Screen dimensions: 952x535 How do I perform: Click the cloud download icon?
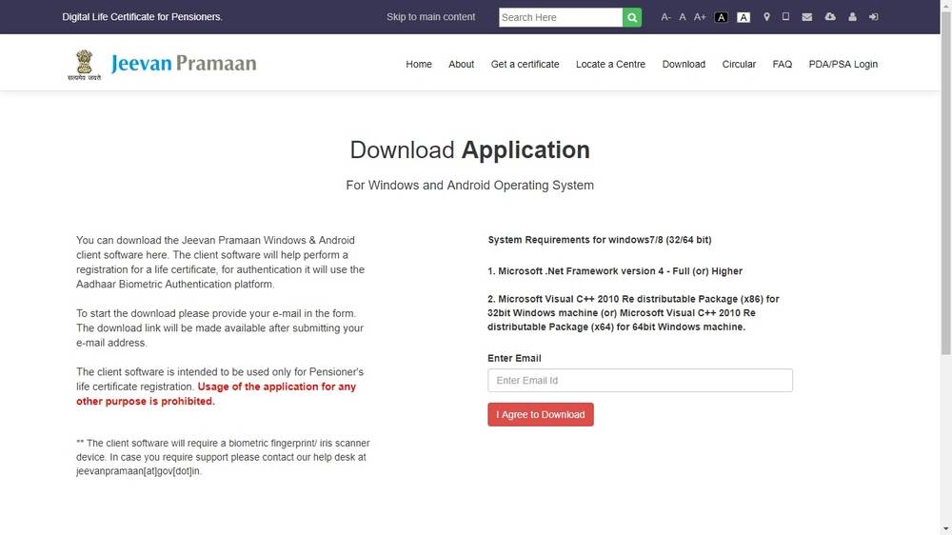coord(830,17)
